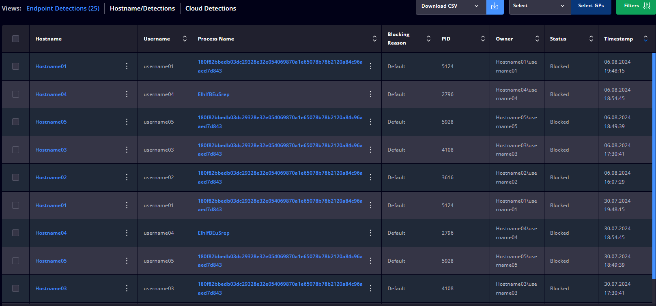Image resolution: width=656 pixels, height=306 pixels.
Task: Sort by Blocking Reason column arrows
Action: 428,39
